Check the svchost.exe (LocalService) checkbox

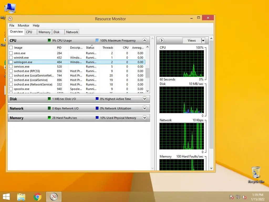[x=11, y=80]
